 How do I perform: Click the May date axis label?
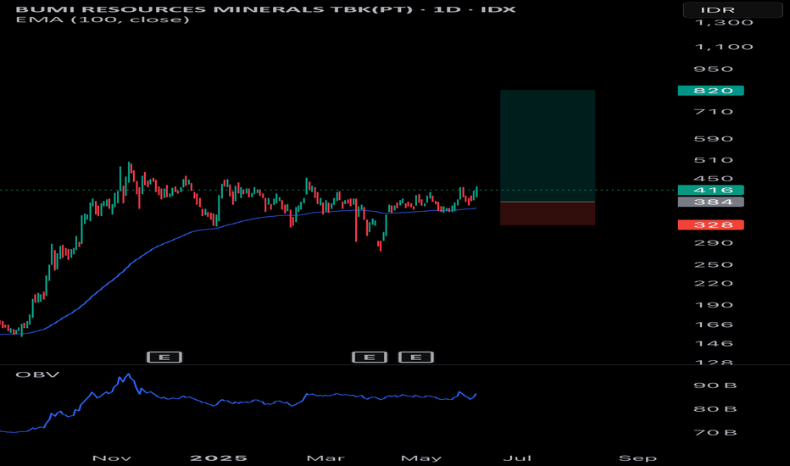click(x=421, y=458)
